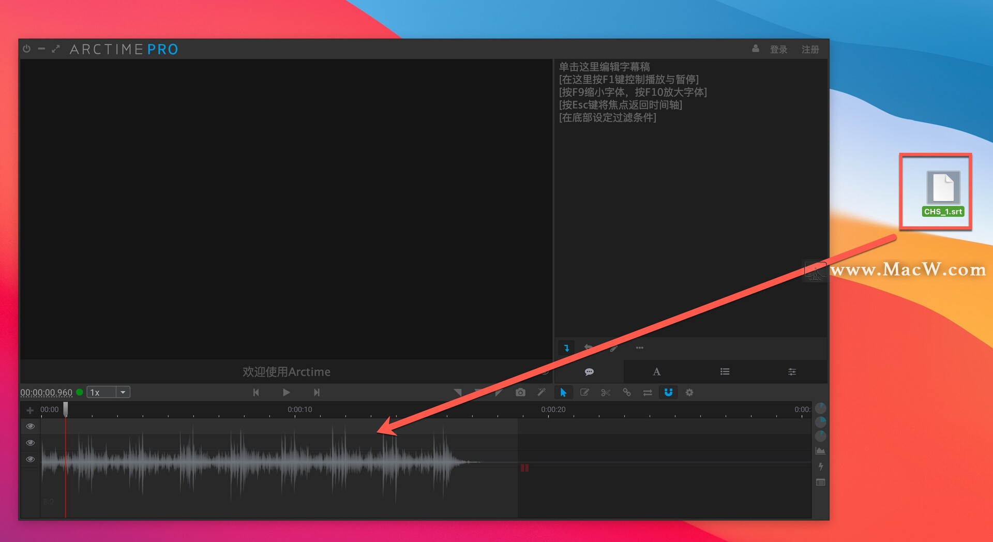Click the minimize dash icon in Arctime

41,49
